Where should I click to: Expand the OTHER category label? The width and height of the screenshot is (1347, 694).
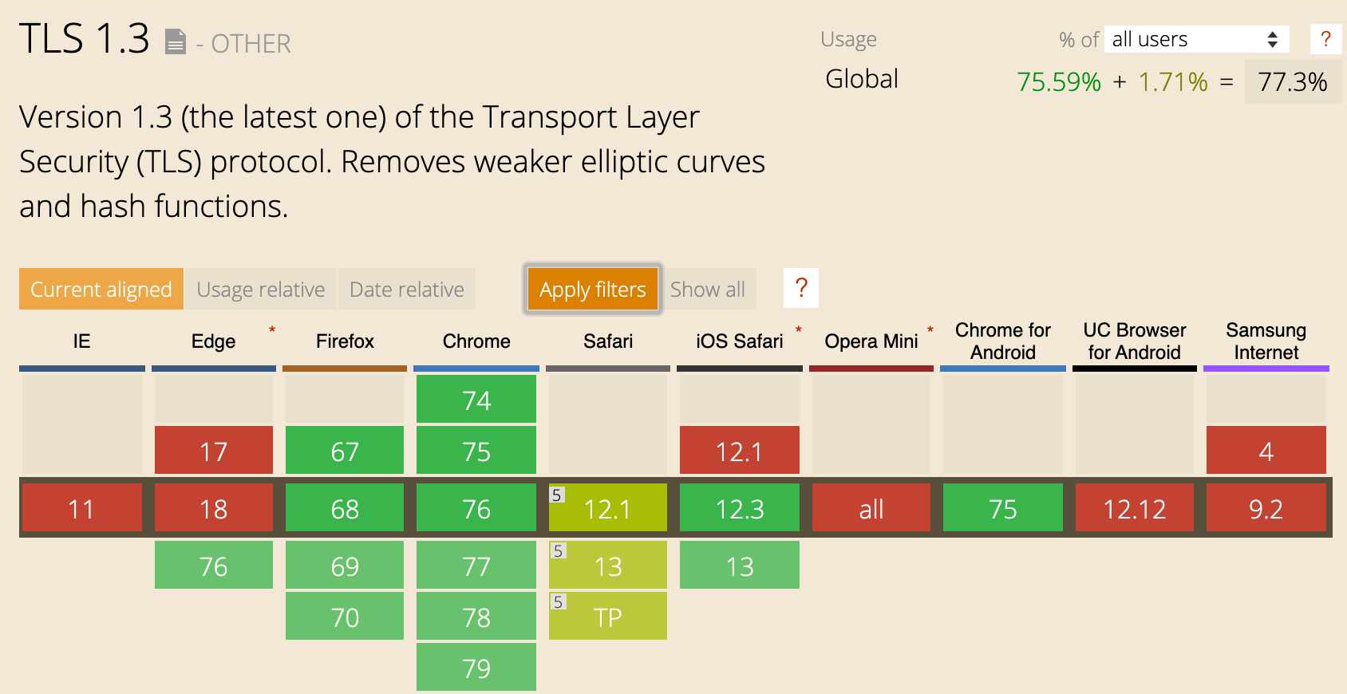point(251,45)
